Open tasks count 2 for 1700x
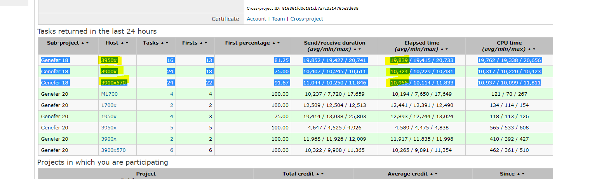Viewport: 604px width, 179px height. [172, 105]
